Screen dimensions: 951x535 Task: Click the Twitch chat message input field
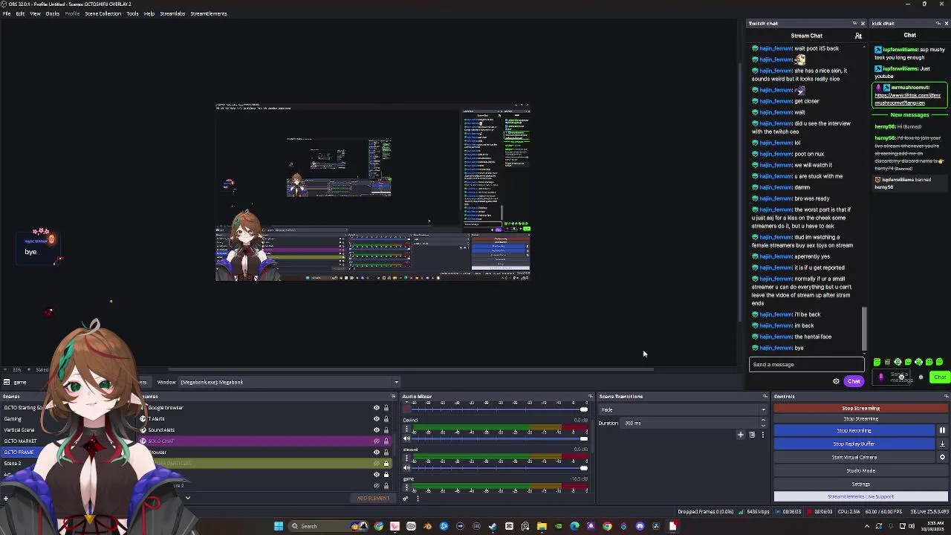(x=807, y=364)
